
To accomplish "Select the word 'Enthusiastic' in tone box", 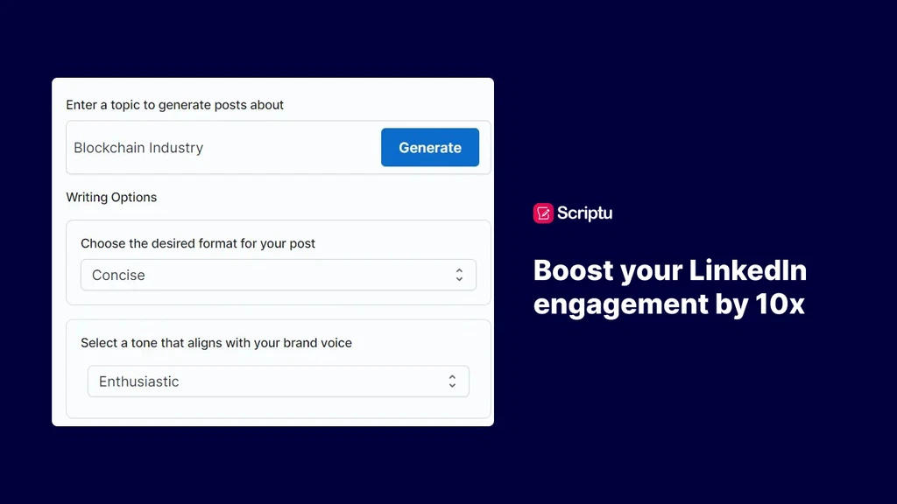I will pyautogui.click(x=138, y=381).
